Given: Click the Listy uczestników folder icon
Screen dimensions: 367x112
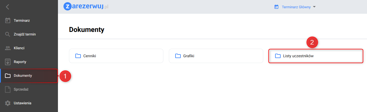Looking at the screenshot, I should [x=278, y=56].
